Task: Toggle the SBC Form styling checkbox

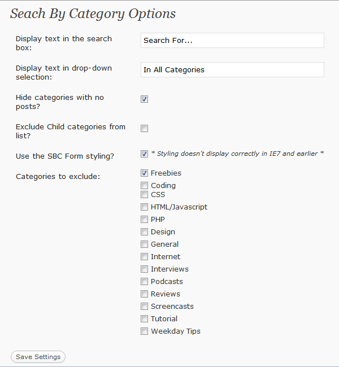Action: 144,154
